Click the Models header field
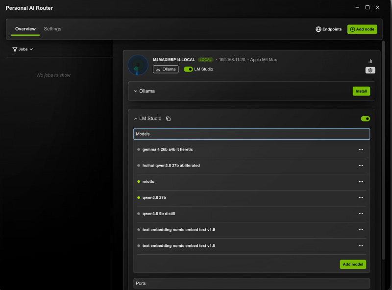 point(251,134)
